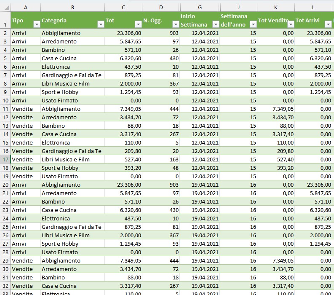Click Tot Arrivi 571,10 in row 22
Screen dimensions: 334x295
(313, 201)
